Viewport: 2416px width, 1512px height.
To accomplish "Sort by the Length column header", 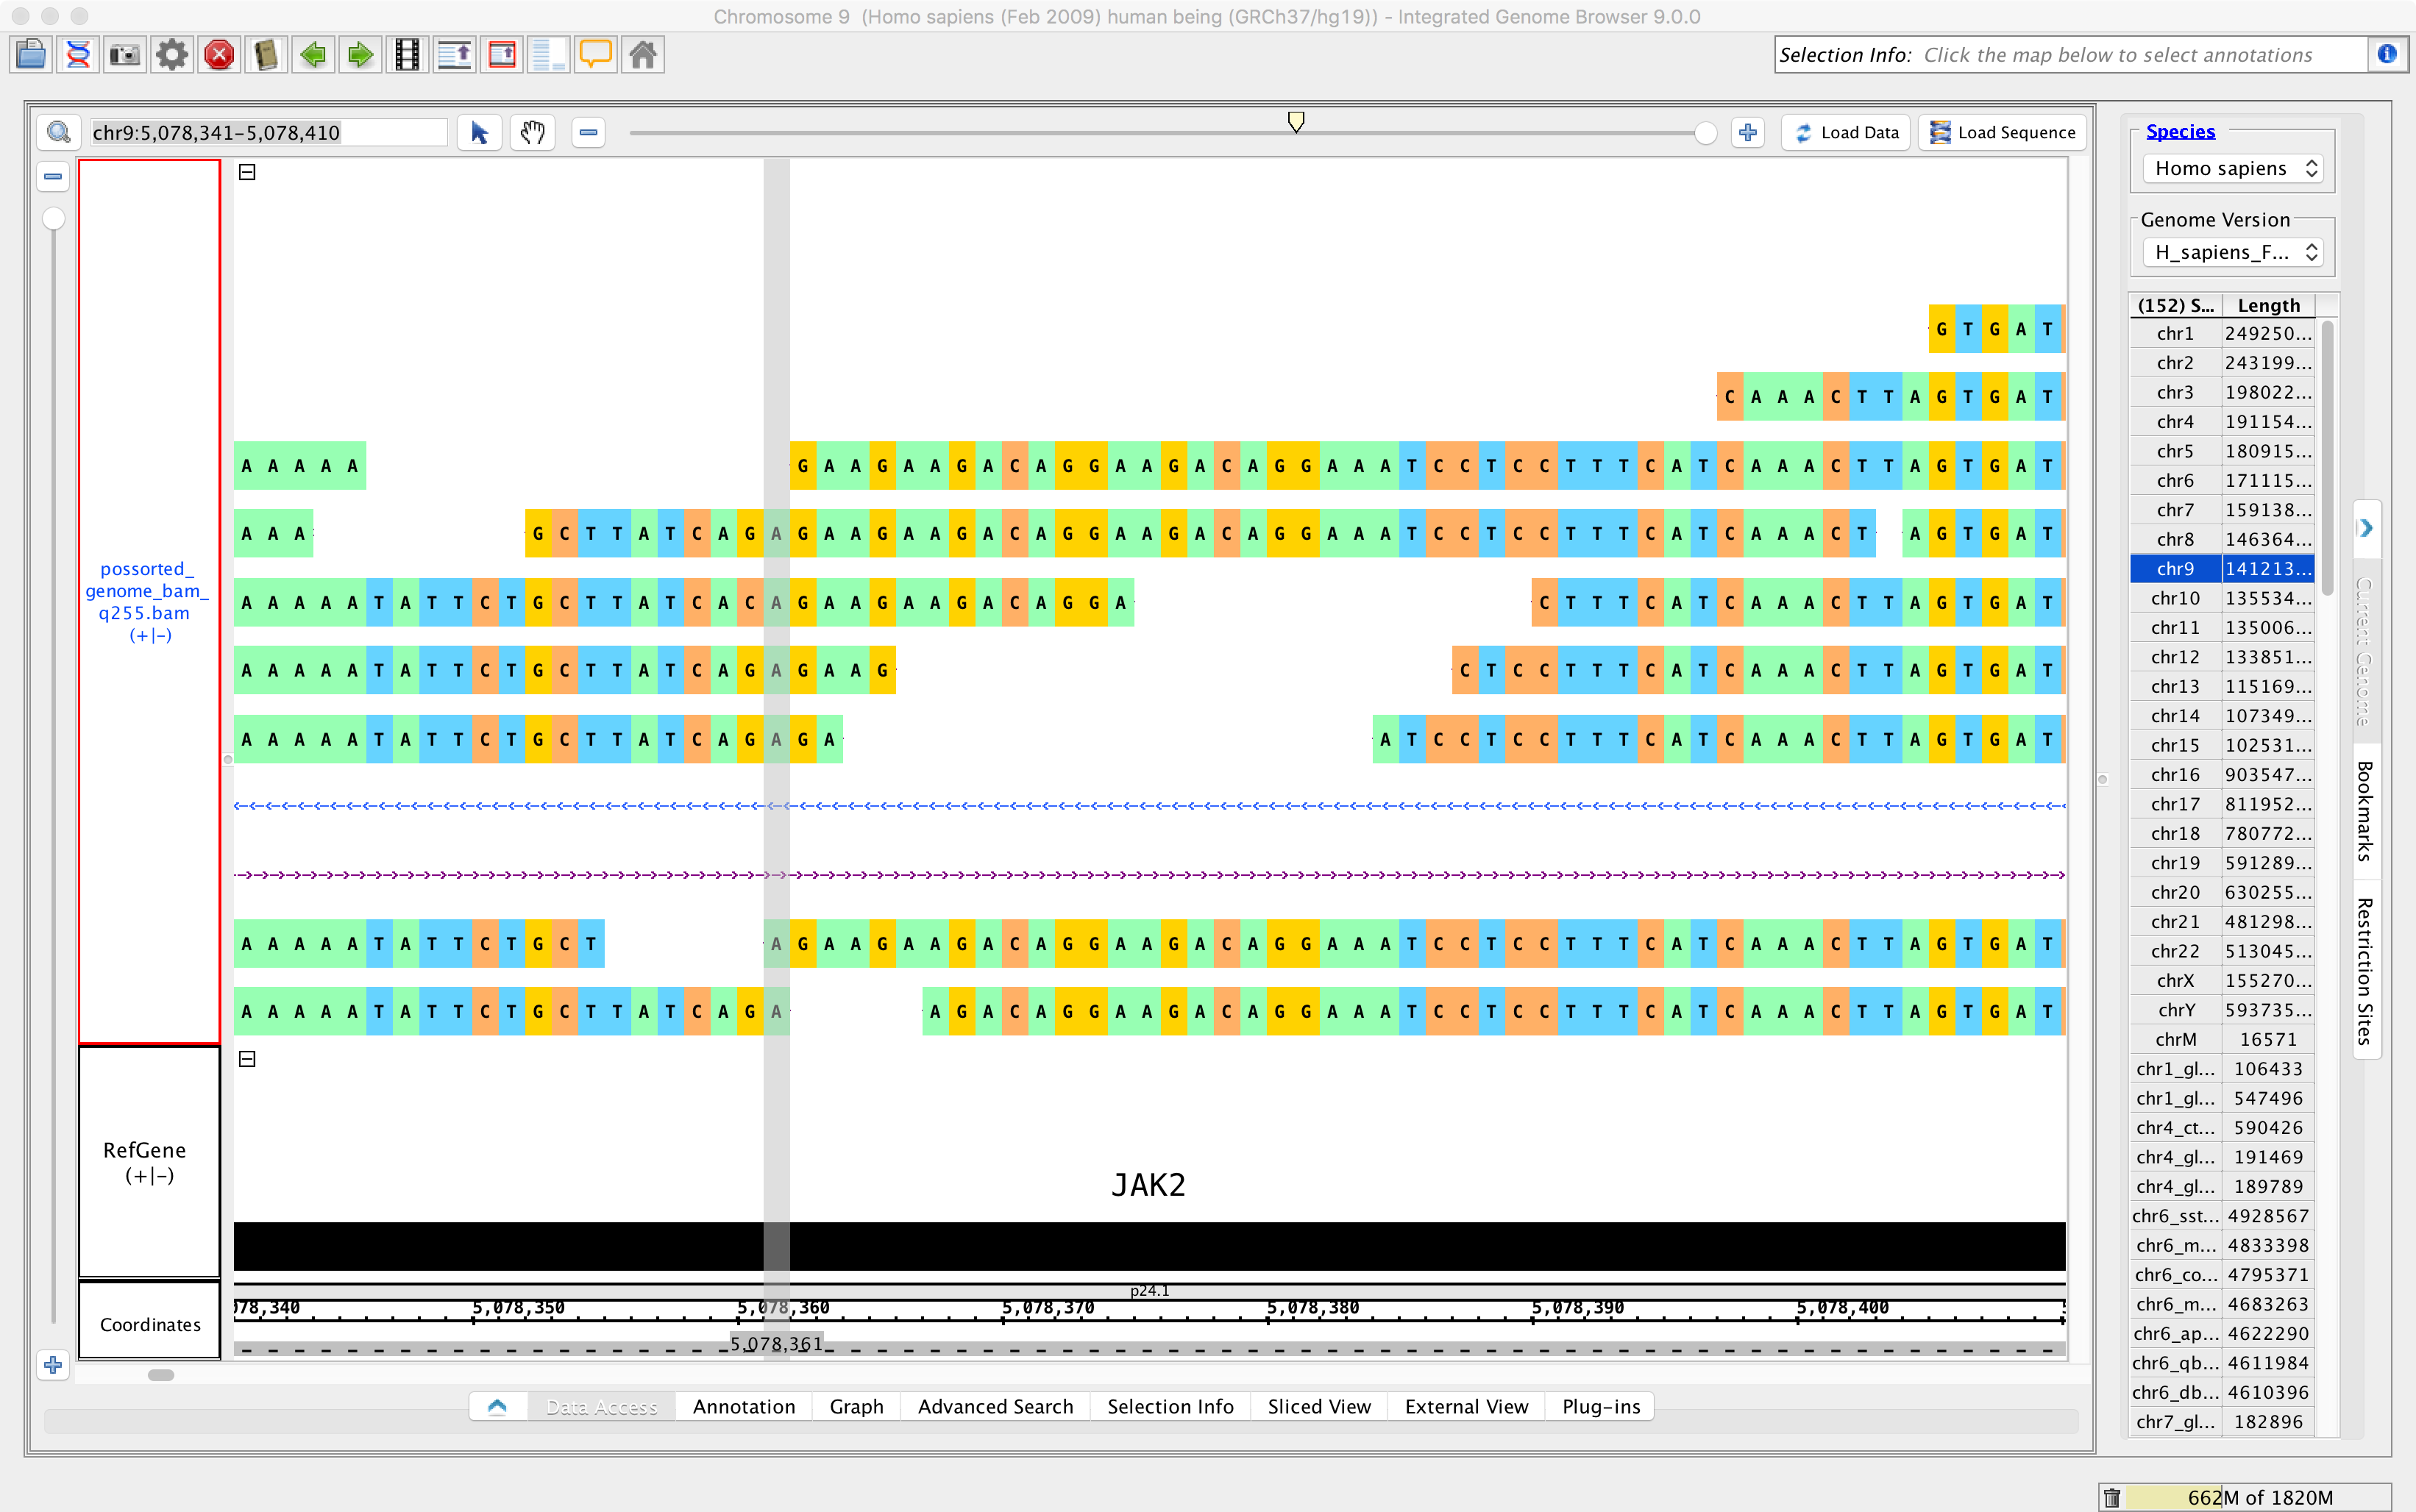I will click(2268, 305).
